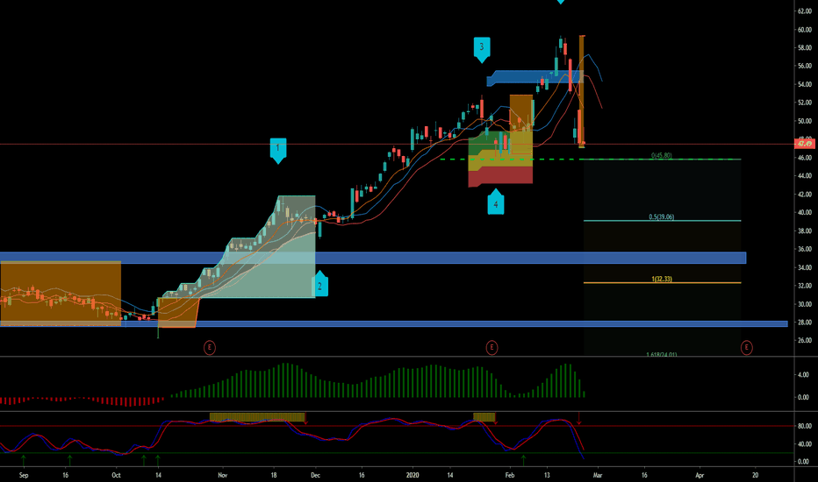
Task: Click the 20 date label after Apr
Action: (756, 475)
